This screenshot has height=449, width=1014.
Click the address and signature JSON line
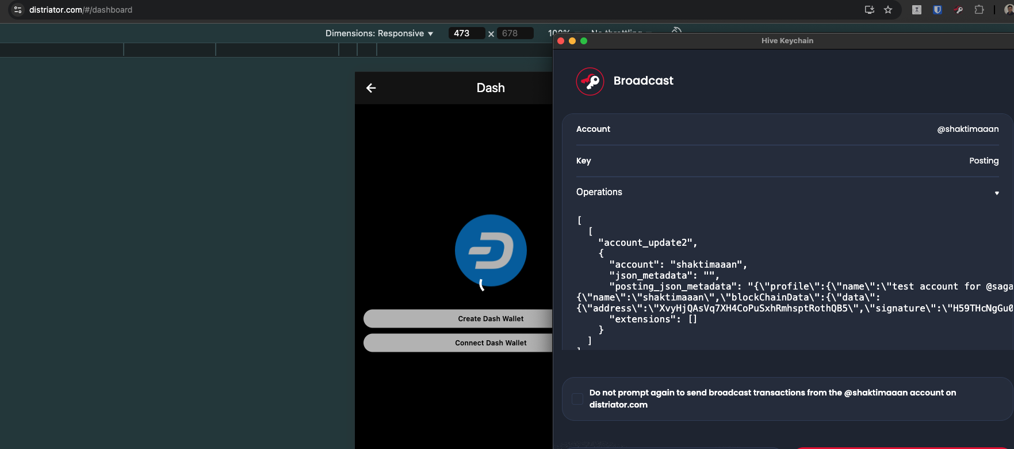pos(795,309)
